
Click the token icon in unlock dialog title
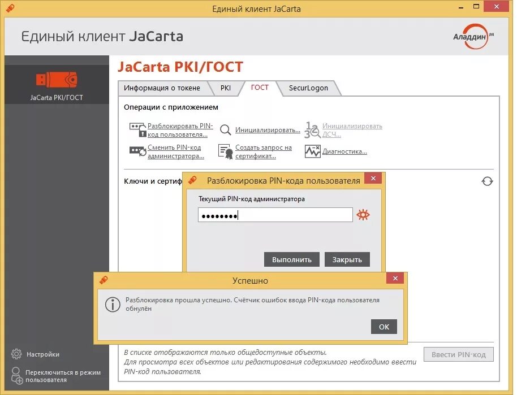point(192,180)
